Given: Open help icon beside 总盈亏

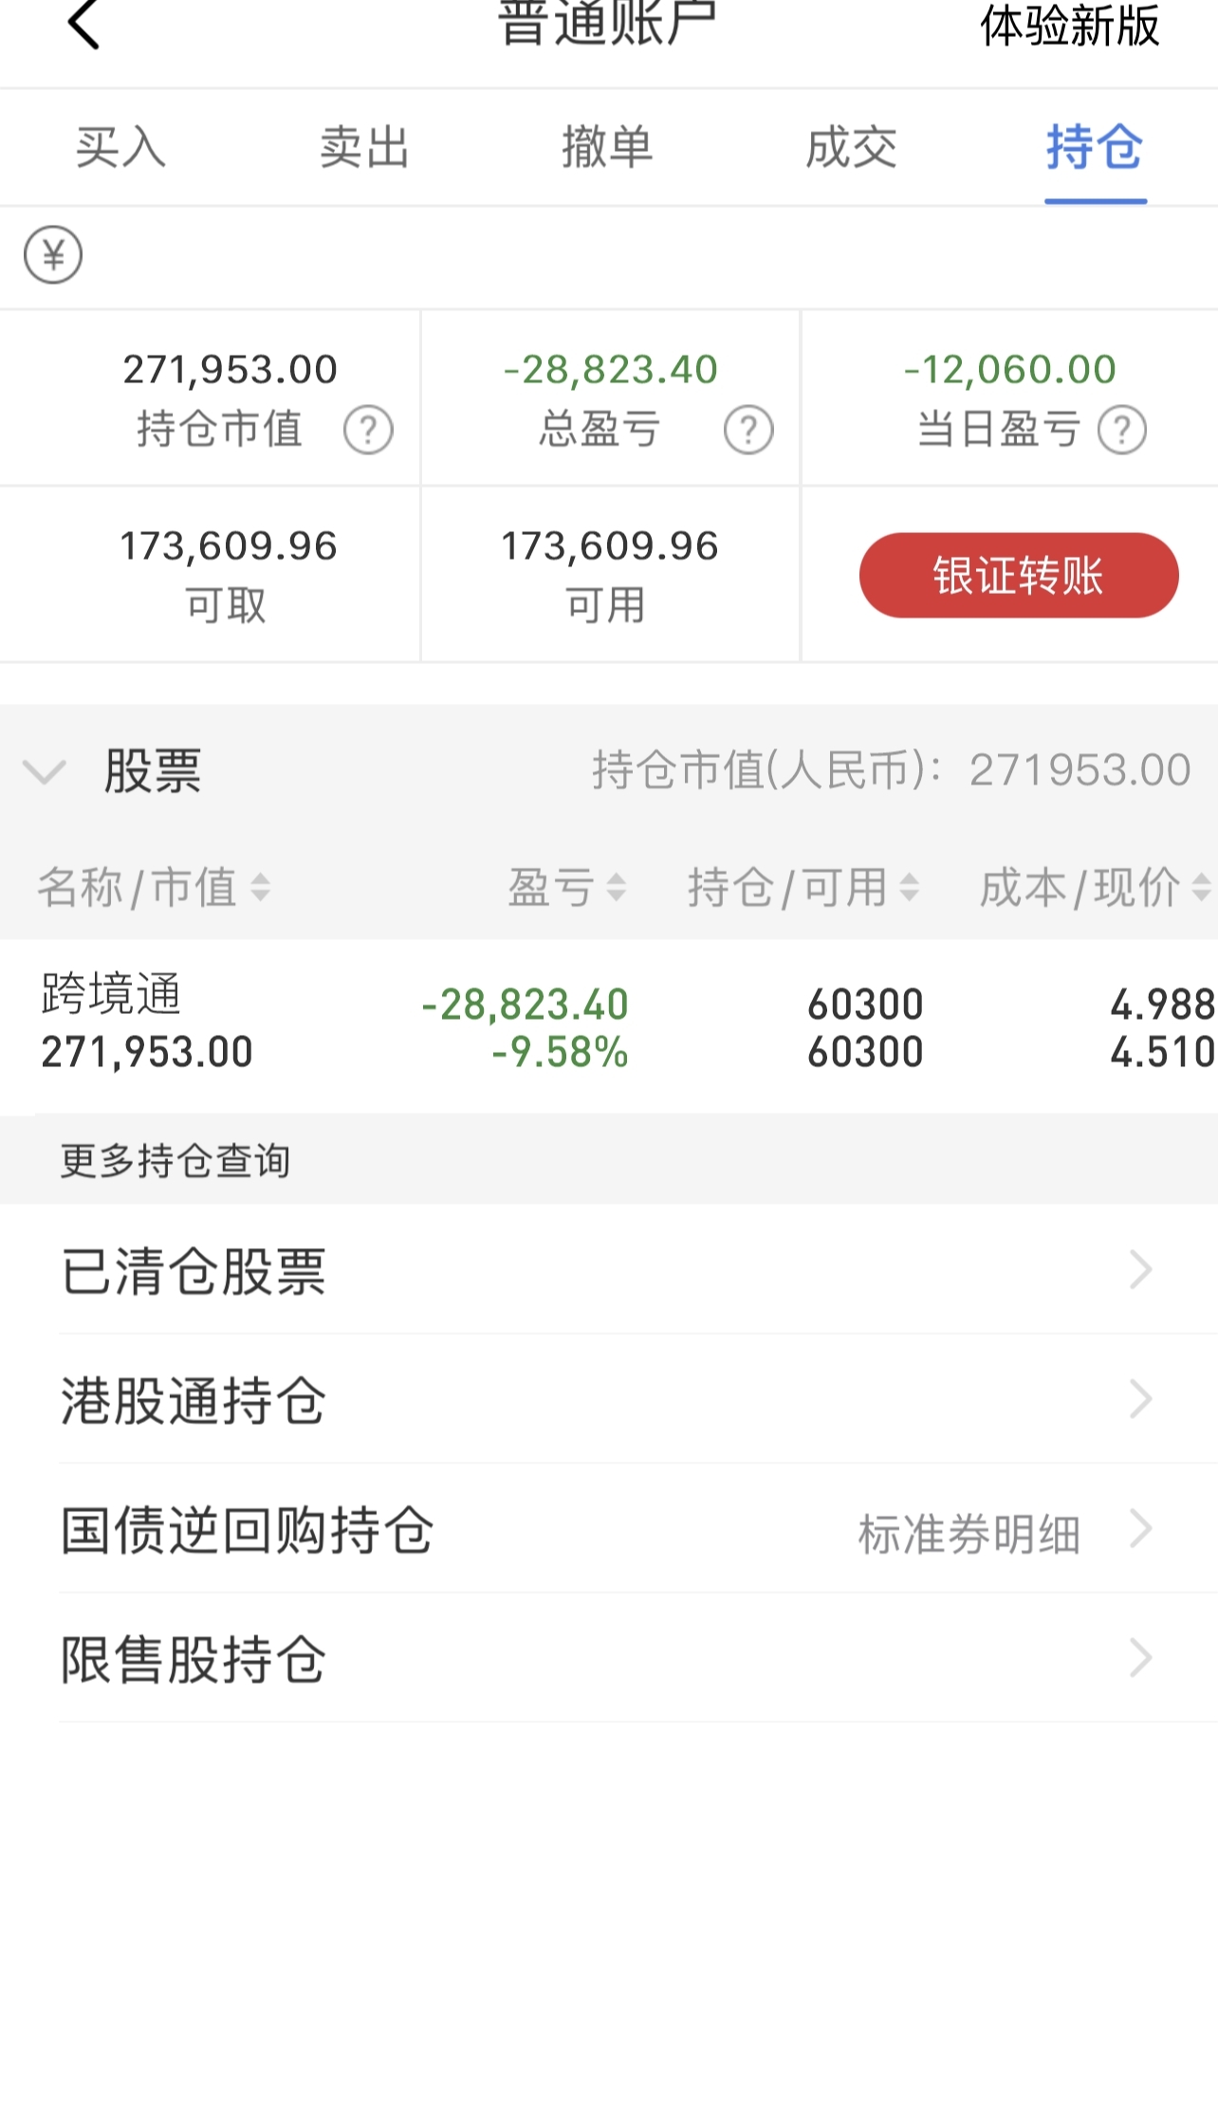Looking at the screenshot, I should click(x=748, y=430).
